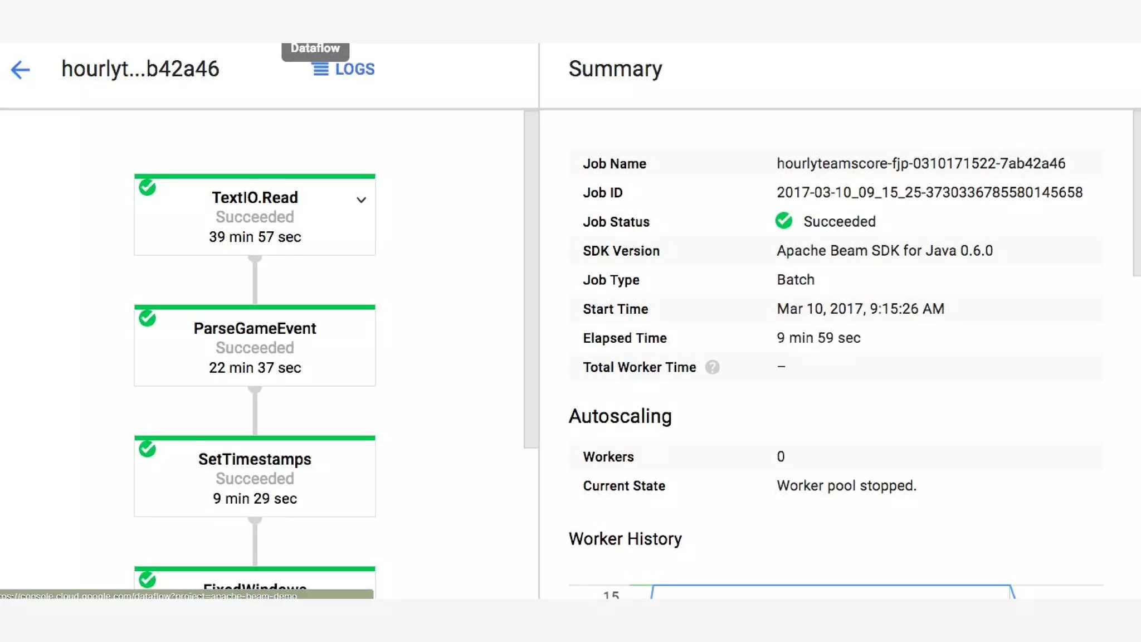
Task: Click SetTimestamps green check status icon
Action: pos(148,449)
